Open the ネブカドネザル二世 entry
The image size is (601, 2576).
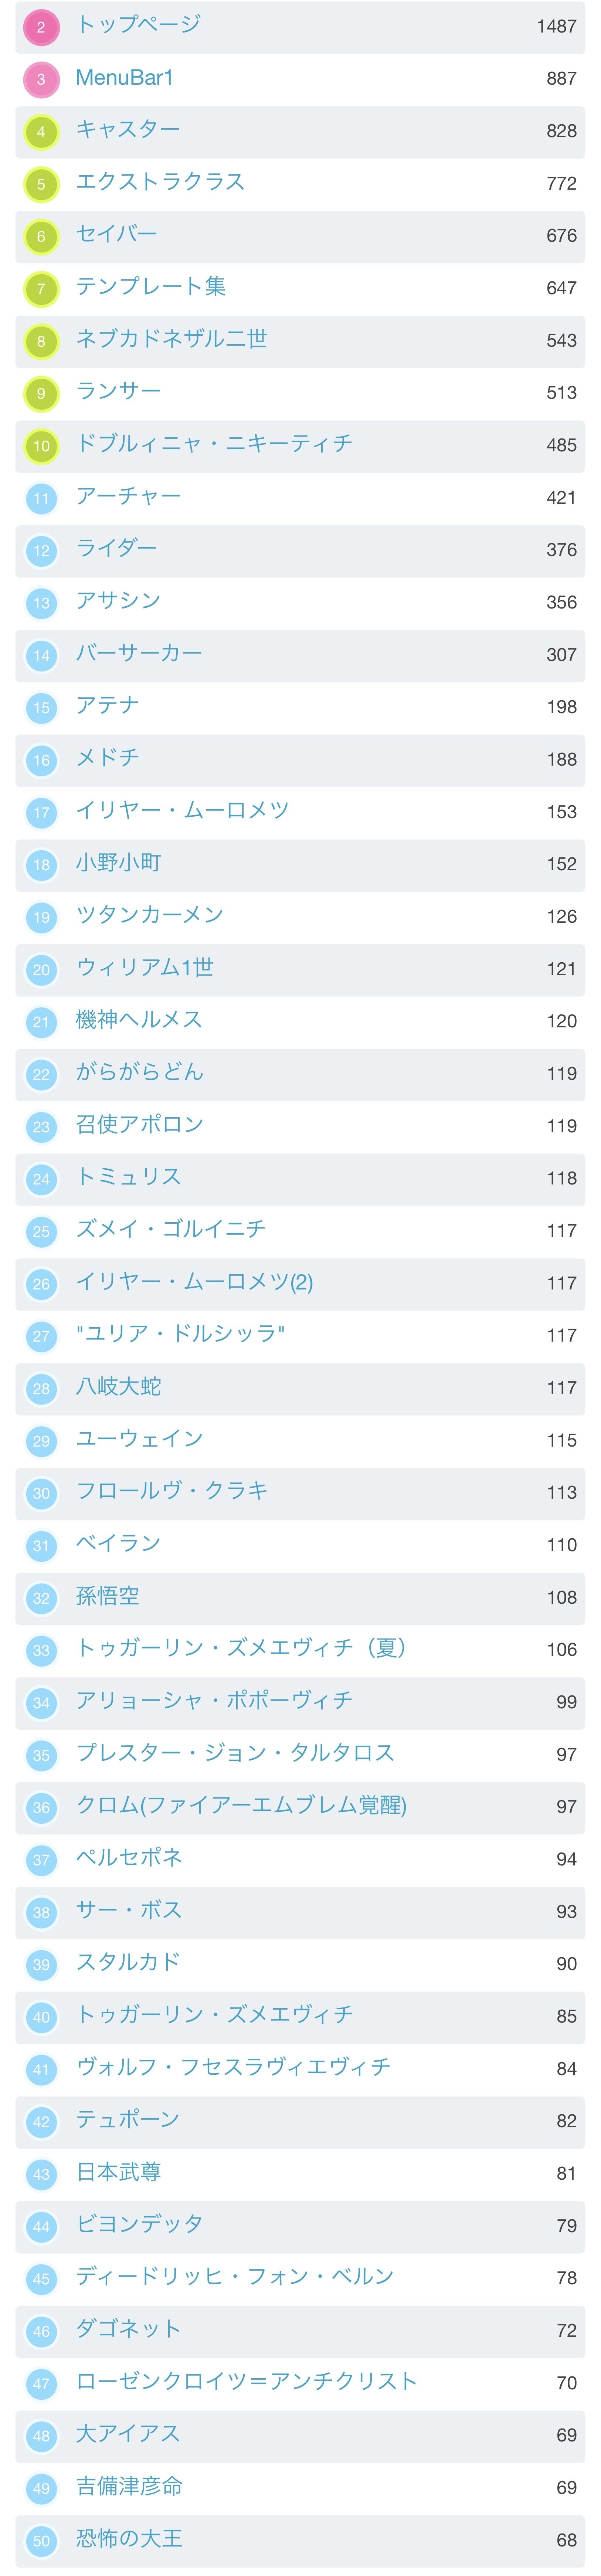(x=172, y=339)
